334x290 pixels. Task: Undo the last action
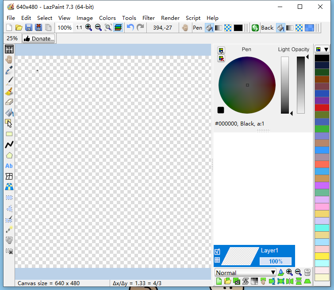point(131,28)
